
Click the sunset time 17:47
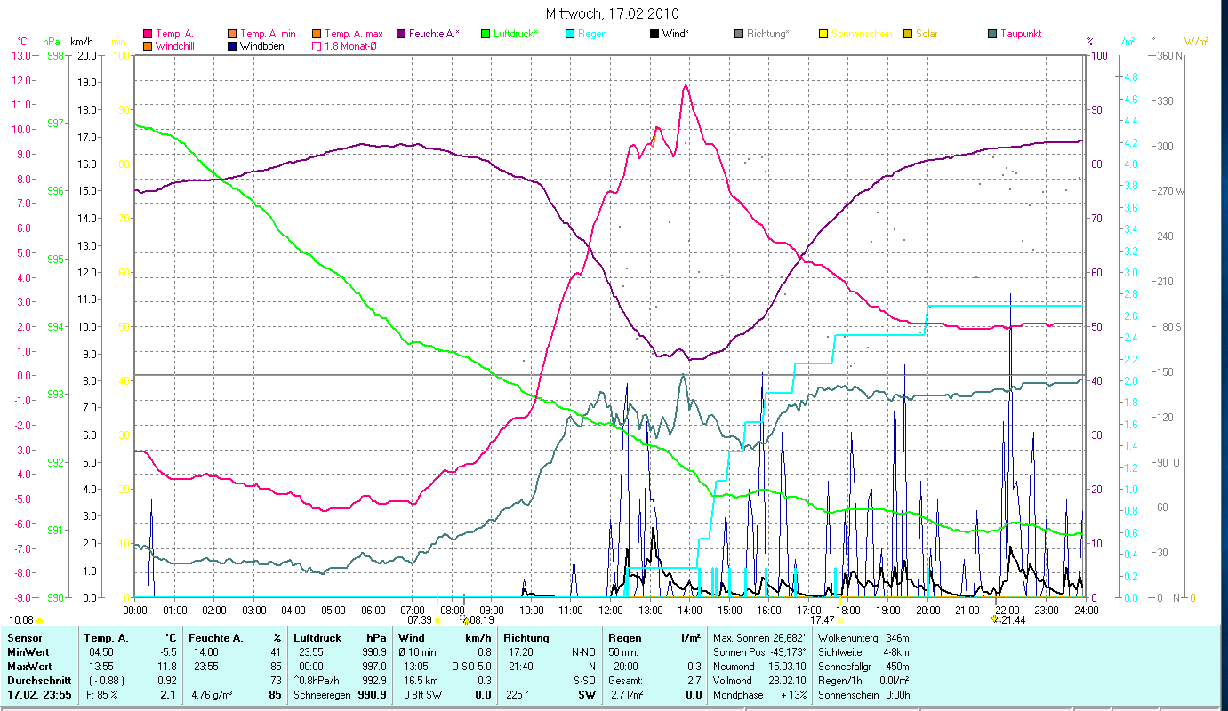point(823,620)
